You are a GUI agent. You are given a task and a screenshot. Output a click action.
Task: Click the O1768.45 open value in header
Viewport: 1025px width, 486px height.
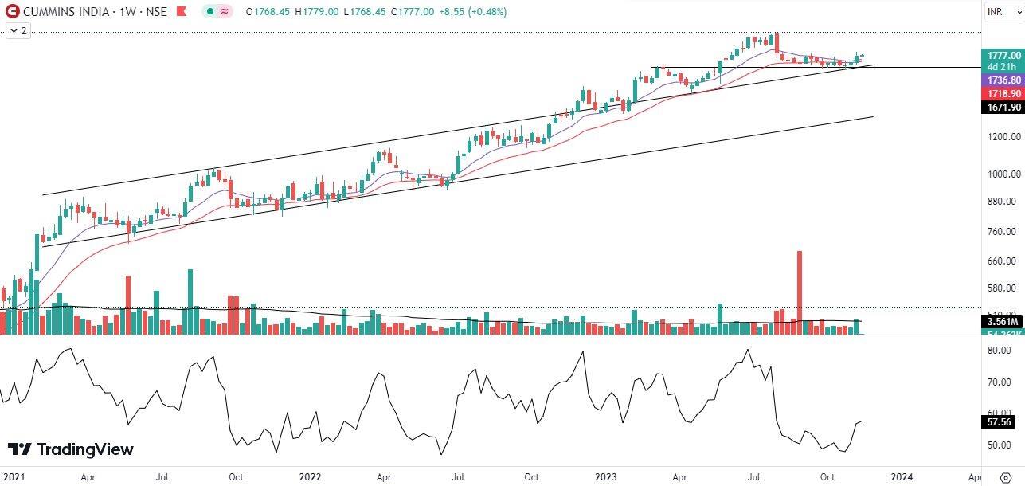pos(269,12)
